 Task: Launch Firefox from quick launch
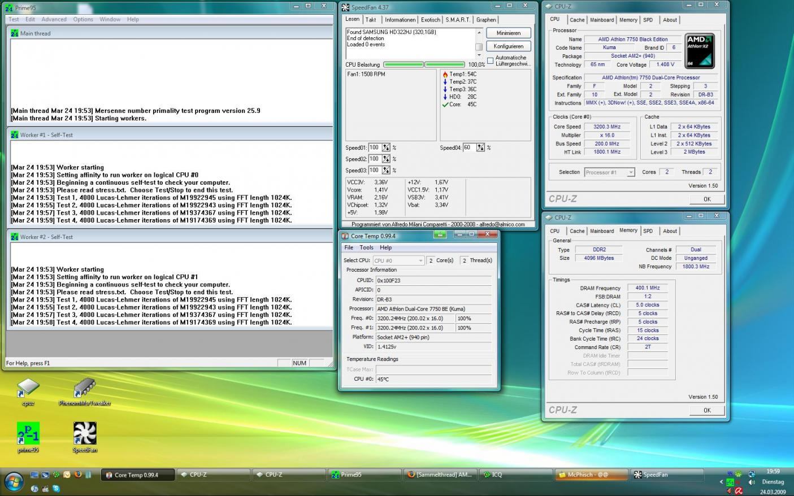pos(78,475)
